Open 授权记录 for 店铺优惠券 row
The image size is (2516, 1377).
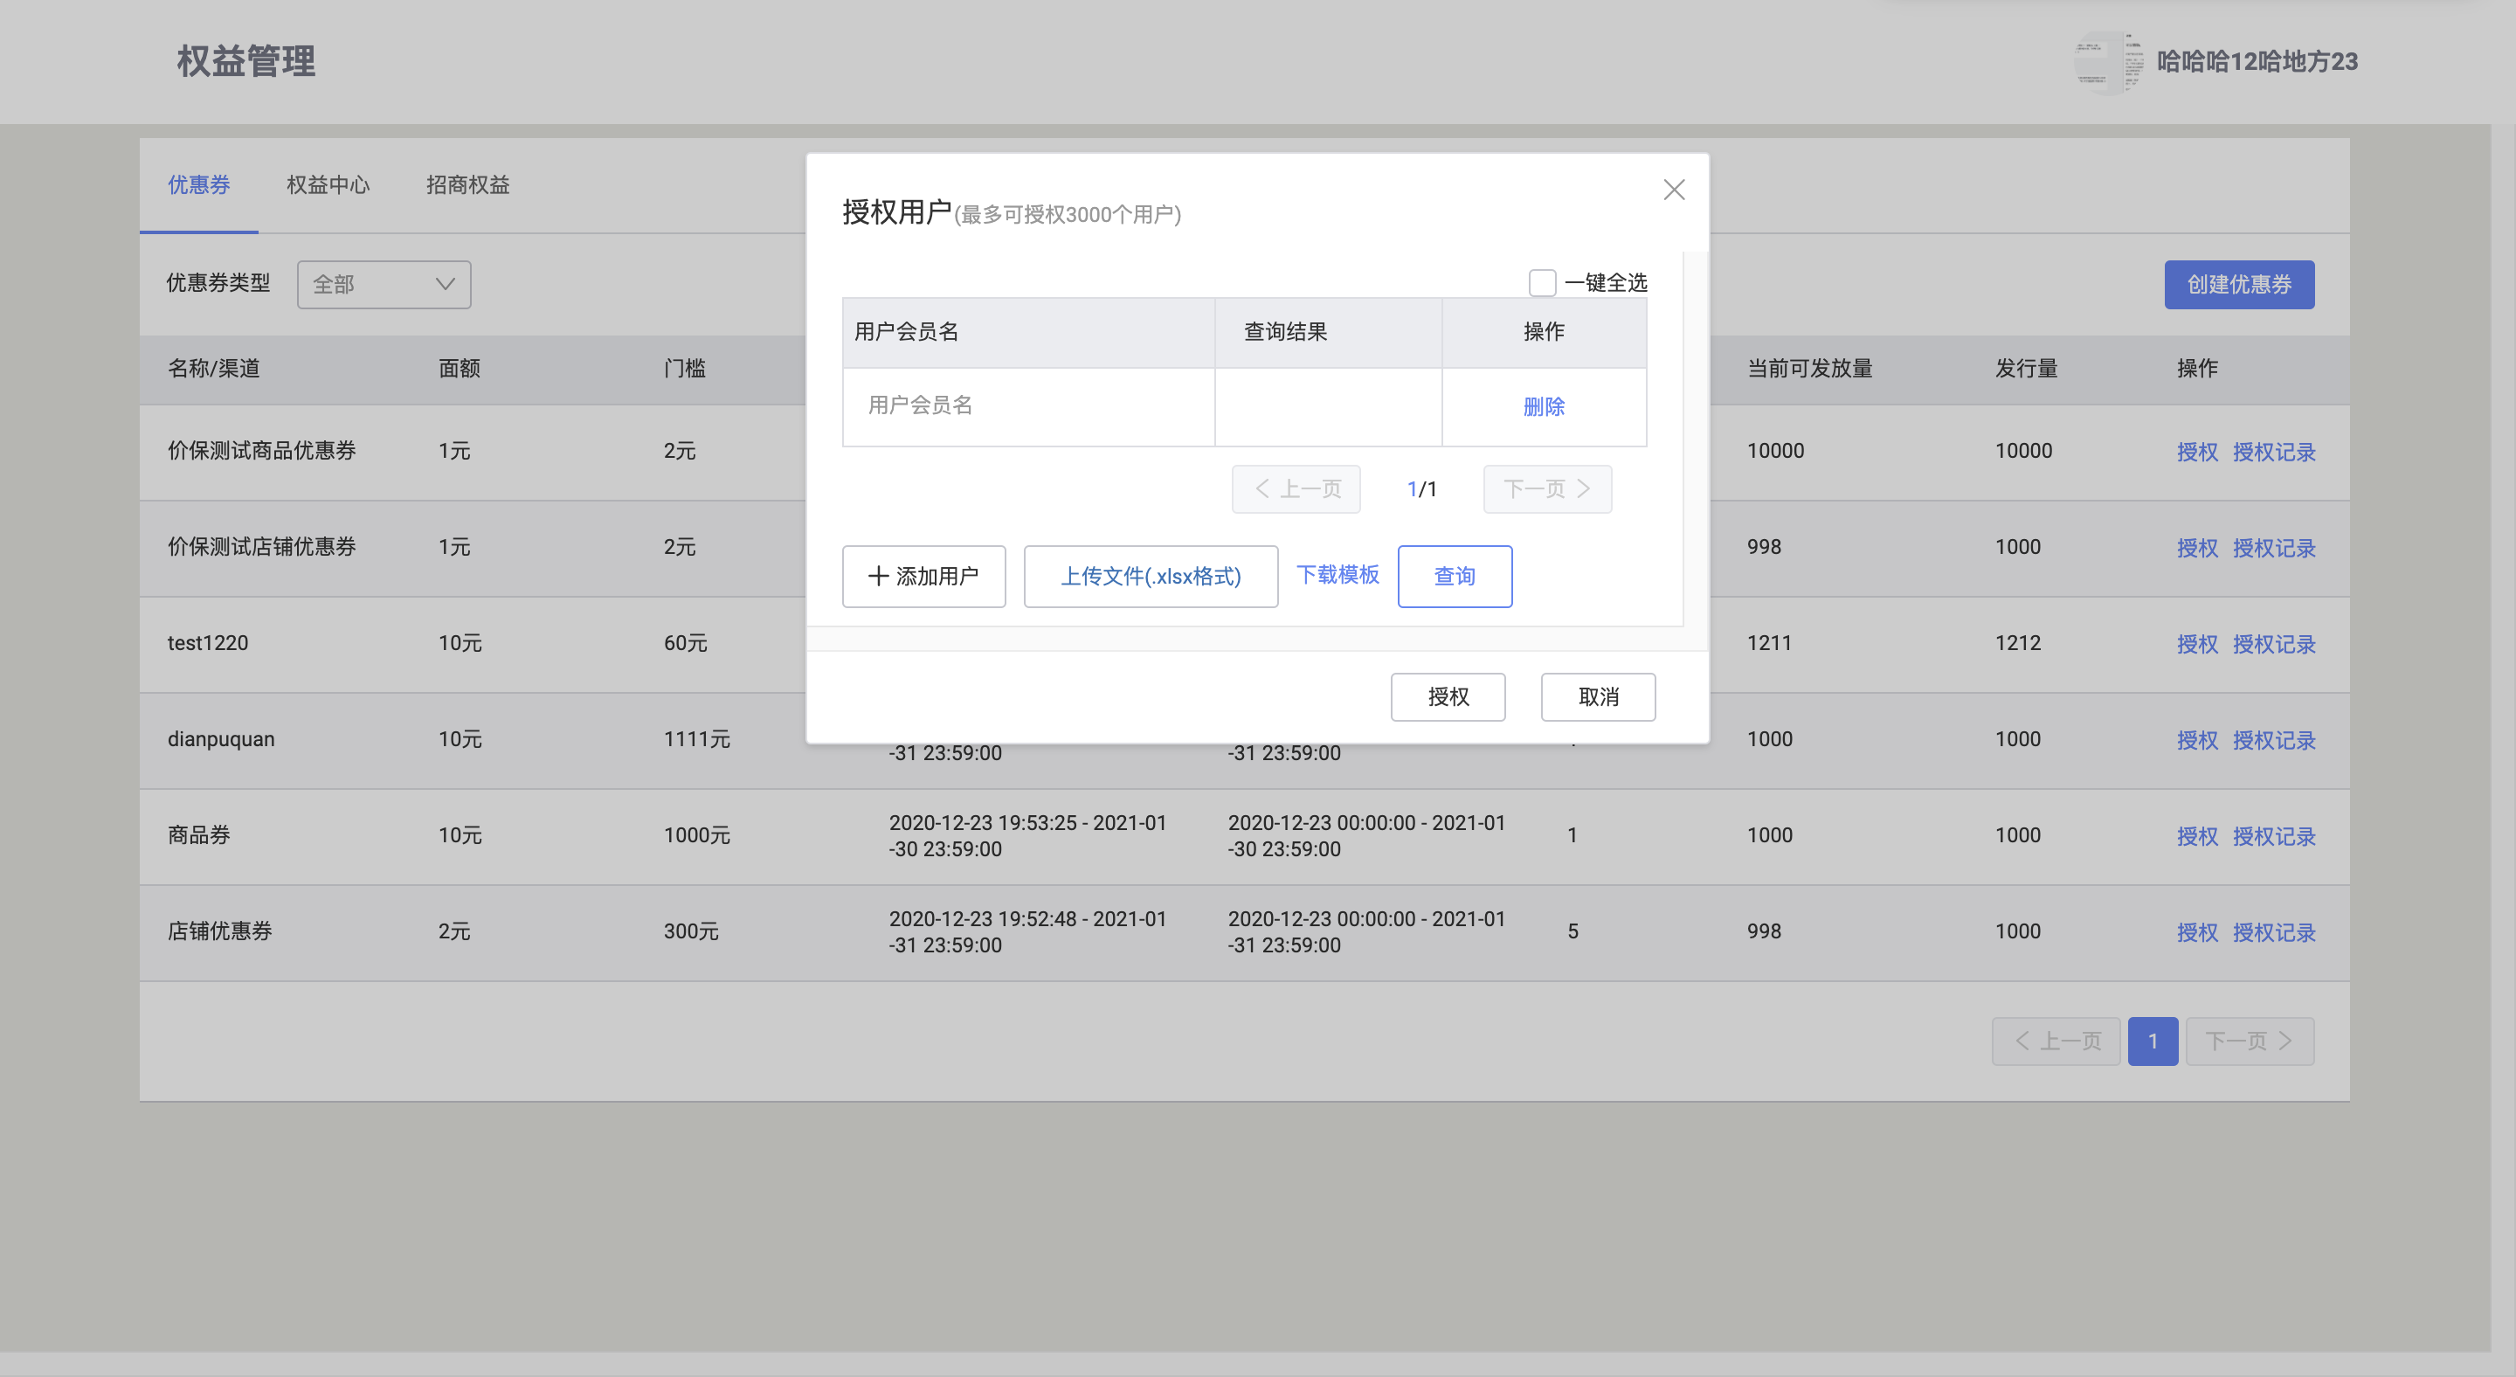[2274, 932]
